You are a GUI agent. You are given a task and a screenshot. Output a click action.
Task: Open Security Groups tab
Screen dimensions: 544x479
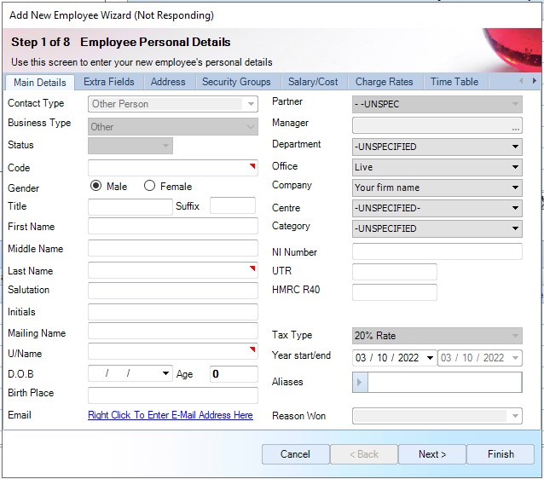(236, 82)
